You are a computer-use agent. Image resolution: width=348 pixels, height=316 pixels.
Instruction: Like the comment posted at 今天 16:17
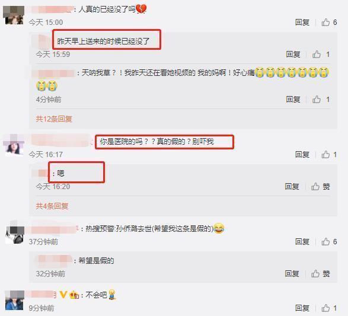[329, 155]
